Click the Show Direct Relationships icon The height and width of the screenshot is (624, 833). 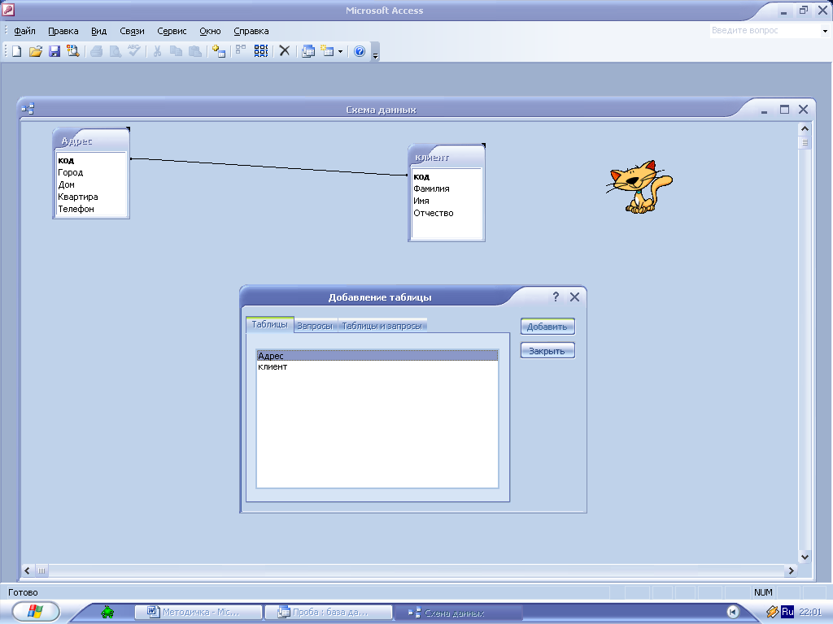tap(241, 51)
